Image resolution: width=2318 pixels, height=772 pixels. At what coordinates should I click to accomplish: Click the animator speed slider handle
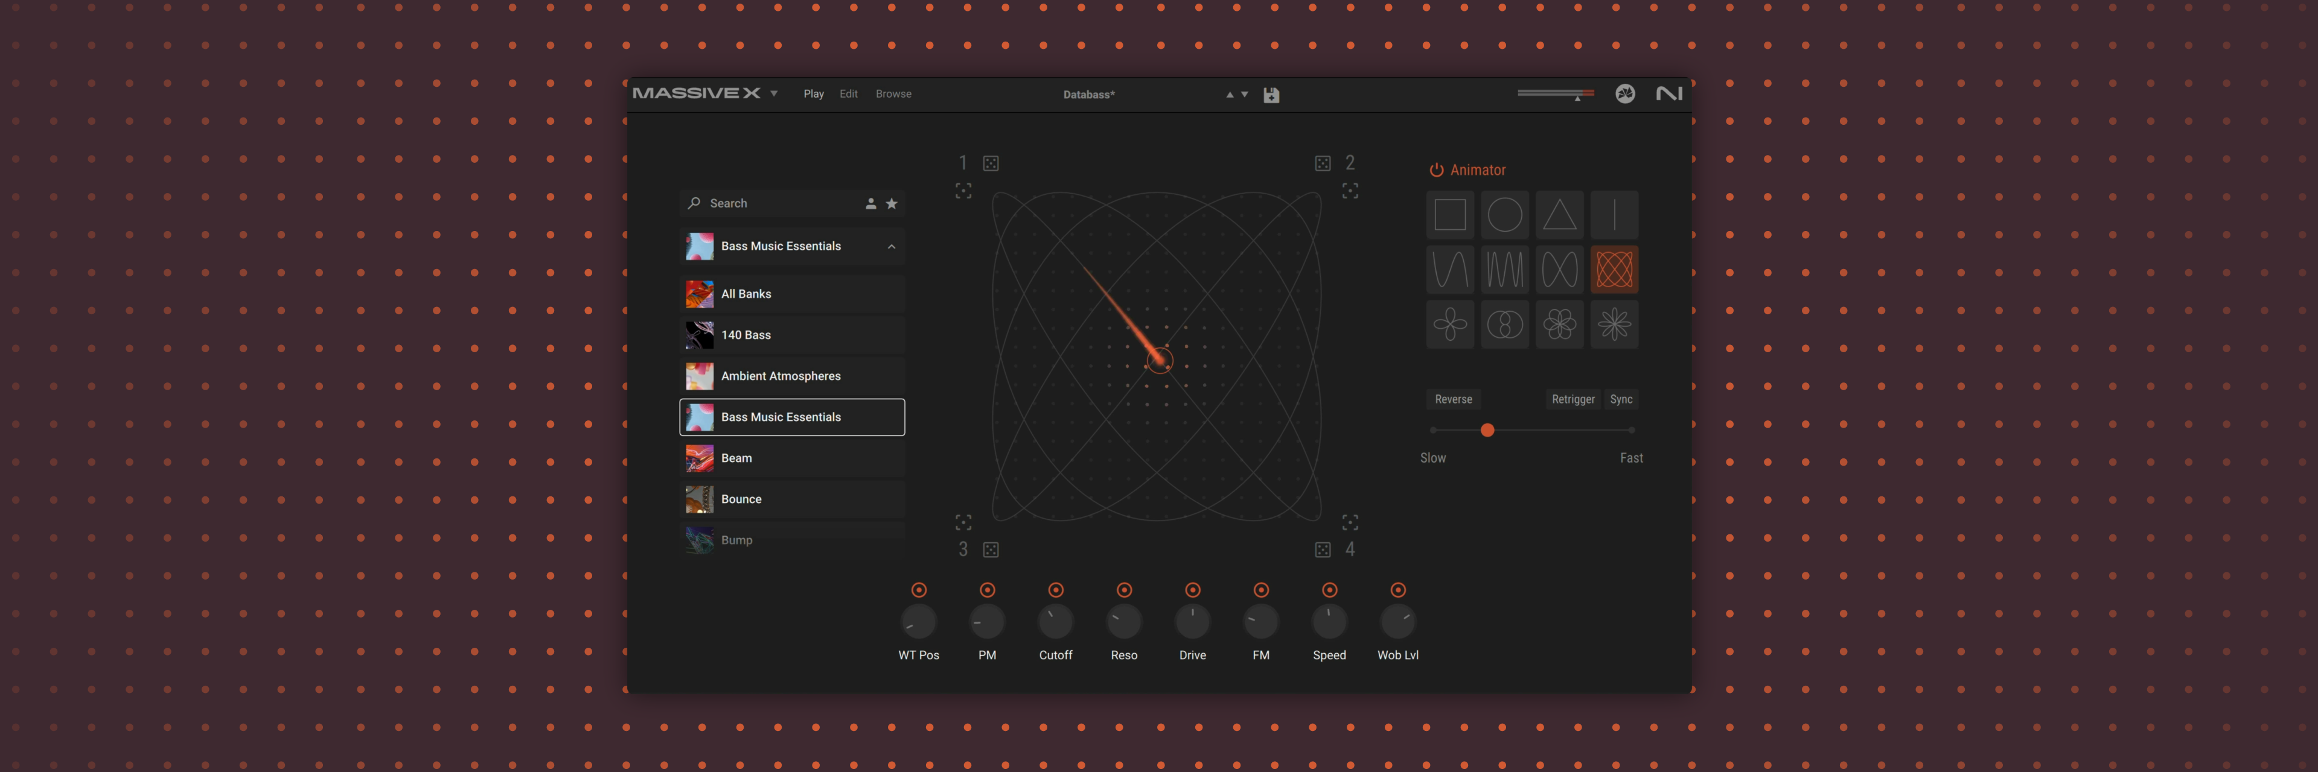coord(1487,431)
